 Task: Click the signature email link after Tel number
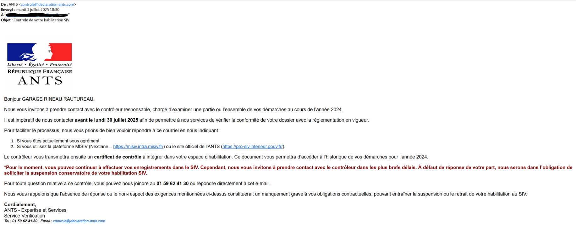(x=79, y=221)
